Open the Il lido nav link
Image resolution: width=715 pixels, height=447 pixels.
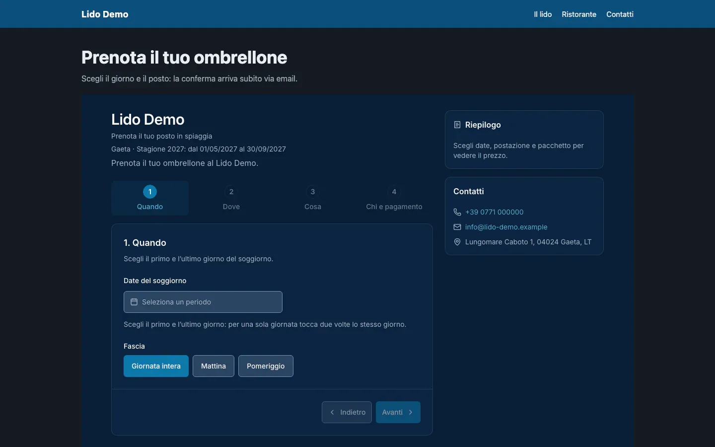pos(543,14)
